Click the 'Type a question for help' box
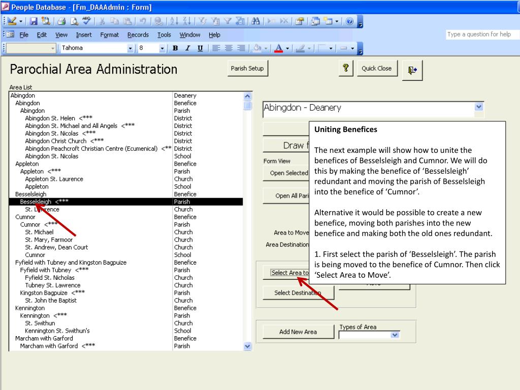Screen dimensions: 520x390 point(483,34)
